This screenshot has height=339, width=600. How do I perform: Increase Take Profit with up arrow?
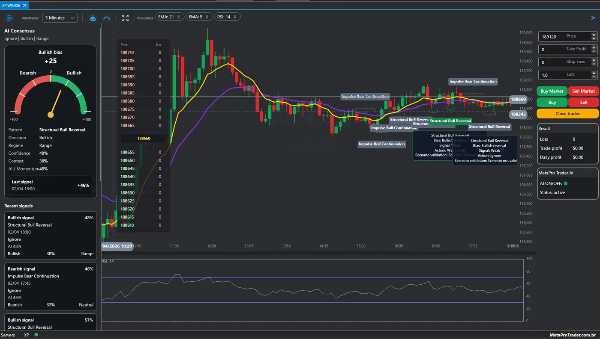coord(594,47)
